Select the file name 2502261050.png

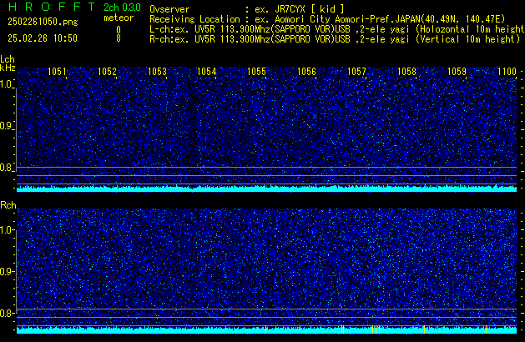coord(43,22)
